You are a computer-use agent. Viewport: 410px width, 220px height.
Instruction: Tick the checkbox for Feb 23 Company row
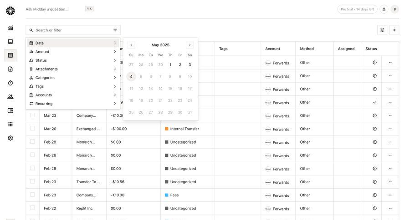pos(32,195)
